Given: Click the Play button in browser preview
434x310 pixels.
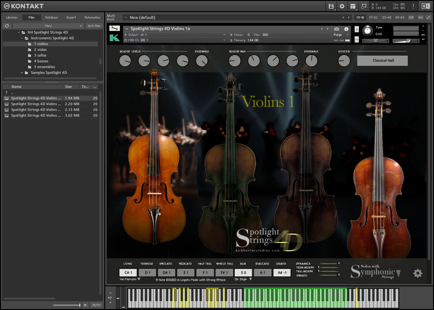Looking at the screenshot, I should 85,305.
